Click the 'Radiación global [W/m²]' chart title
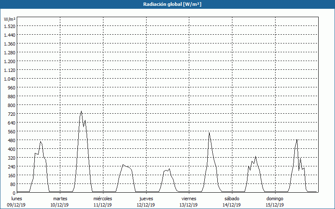This screenshot has width=335, height=209. [172, 4]
